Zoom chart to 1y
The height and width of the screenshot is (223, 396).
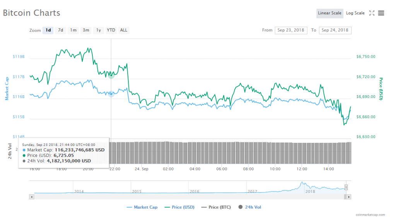click(x=98, y=30)
